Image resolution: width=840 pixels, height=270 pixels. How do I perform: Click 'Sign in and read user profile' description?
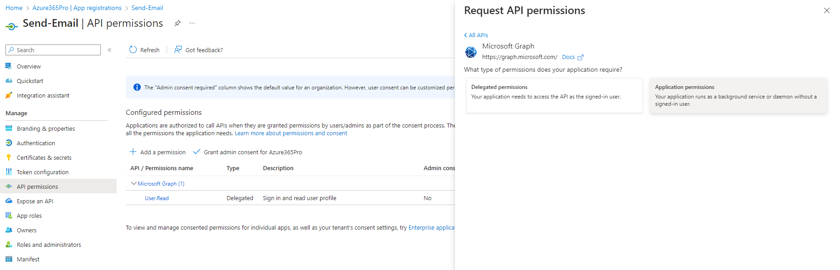(x=300, y=198)
